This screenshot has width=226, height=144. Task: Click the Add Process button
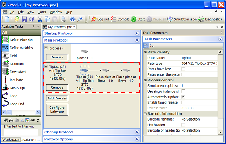pyautogui.click(x=57, y=98)
